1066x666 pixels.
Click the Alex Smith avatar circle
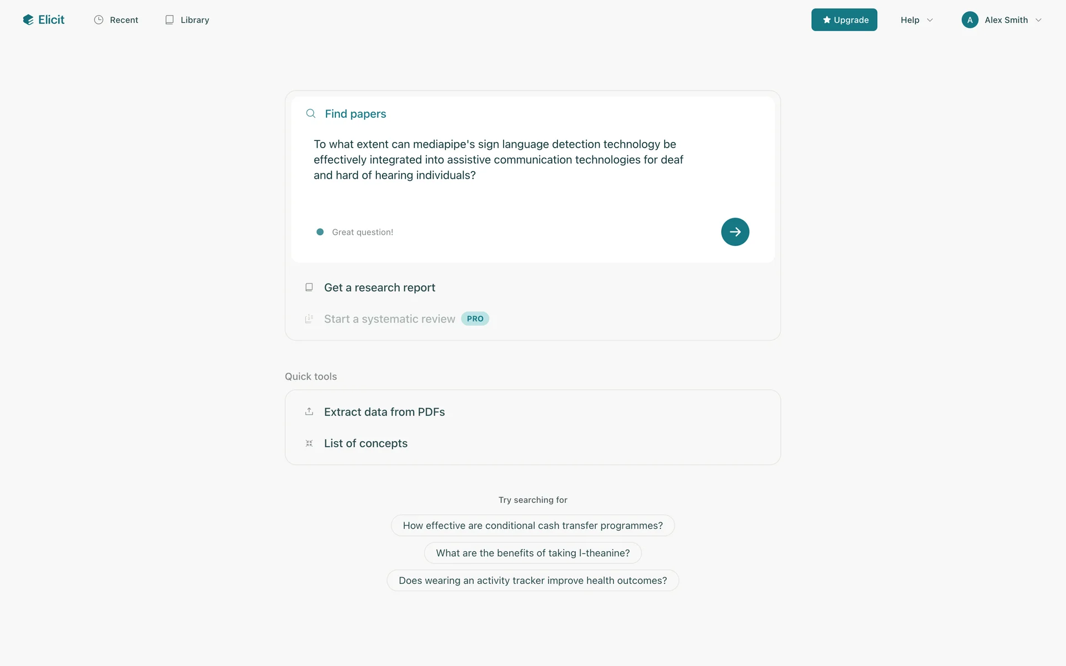click(x=969, y=20)
